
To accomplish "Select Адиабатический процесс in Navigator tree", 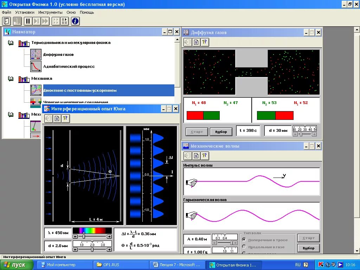I will click(69, 66).
